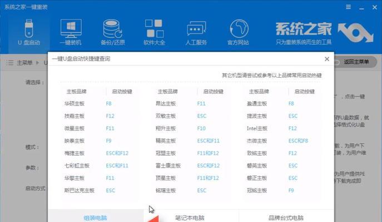
Task: Click ESC和F8 key for 杰微主板
Action: 298,141
